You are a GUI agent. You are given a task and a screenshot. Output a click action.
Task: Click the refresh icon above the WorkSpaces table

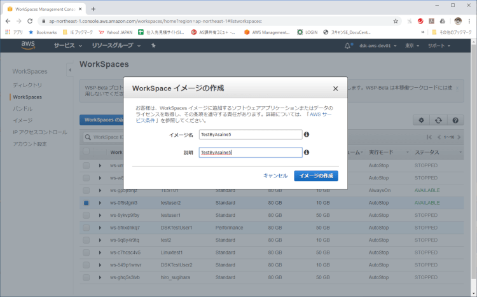pos(438,120)
